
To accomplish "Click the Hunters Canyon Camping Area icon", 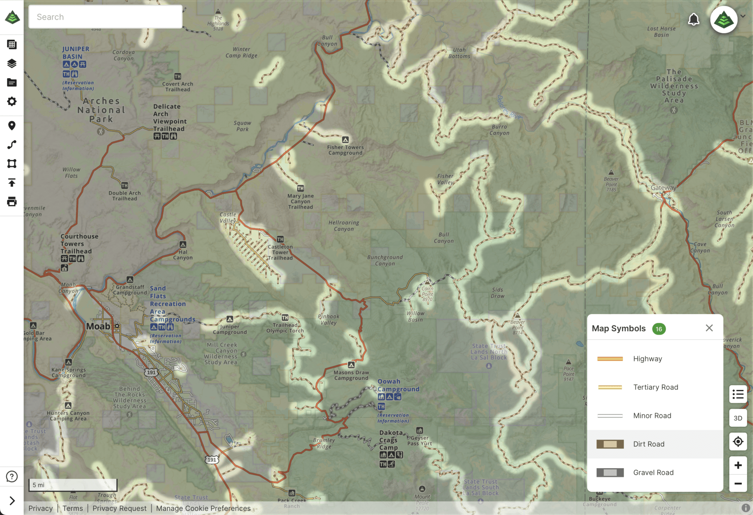I will point(68,405).
